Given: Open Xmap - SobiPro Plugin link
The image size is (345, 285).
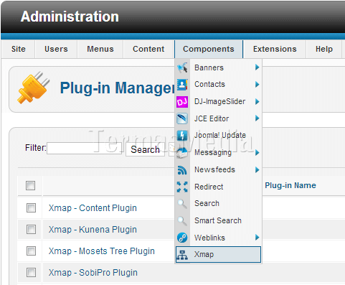Looking at the screenshot, I should (93, 273).
